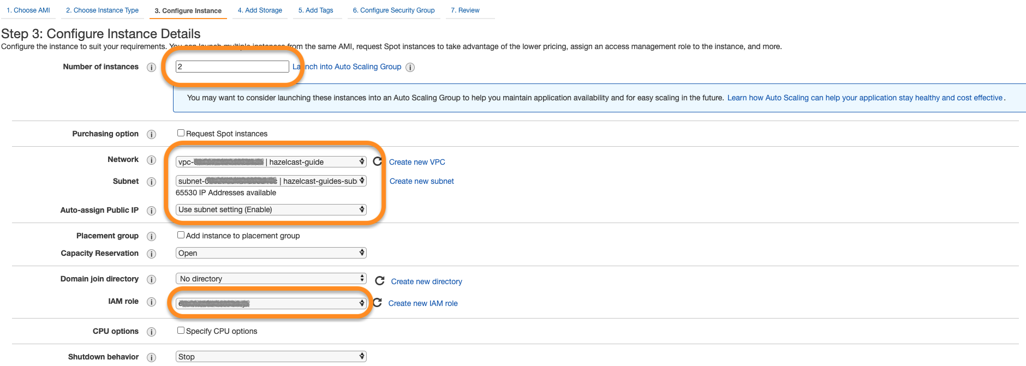Viewport: 1026px width, 366px height.
Task: Open the Capacity Reservation dropdown
Action: 271,253
